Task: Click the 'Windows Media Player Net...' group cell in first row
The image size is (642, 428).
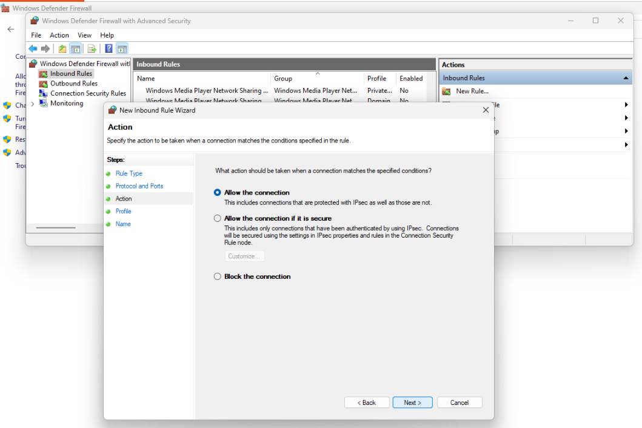Action: click(x=315, y=90)
